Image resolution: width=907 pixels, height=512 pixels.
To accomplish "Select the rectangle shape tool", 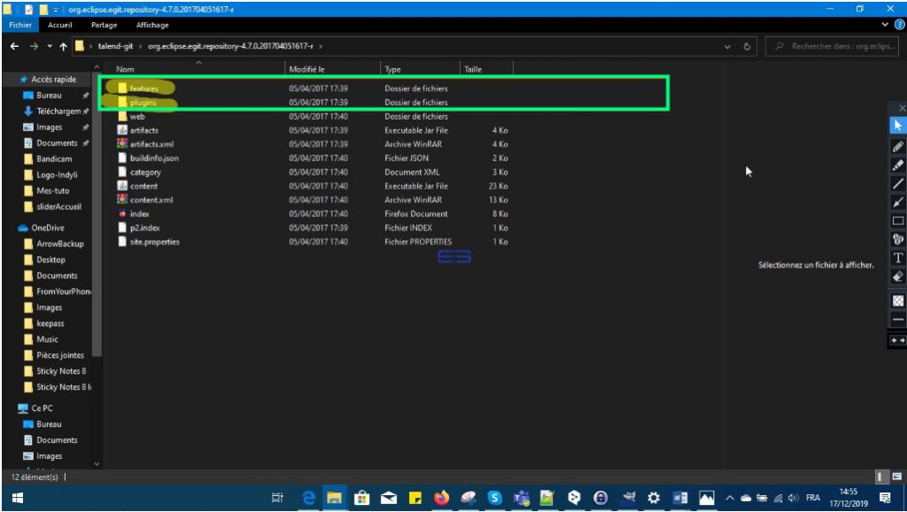I will pos(898,221).
